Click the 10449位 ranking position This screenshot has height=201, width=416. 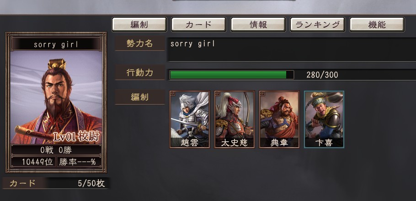(x=33, y=162)
